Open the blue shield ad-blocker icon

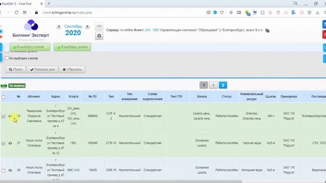[215, 12]
